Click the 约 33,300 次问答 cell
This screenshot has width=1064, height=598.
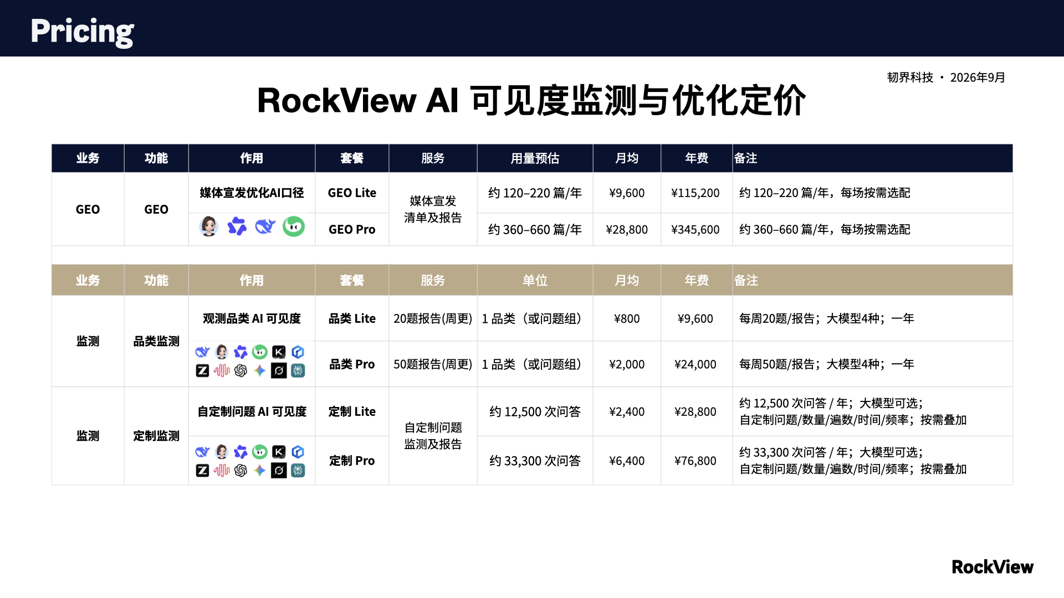[535, 461]
